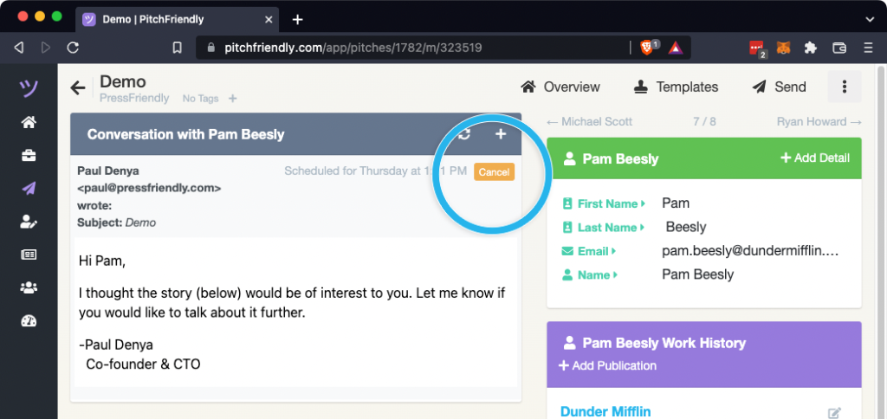Image resolution: width=887 pixels, height=419 pixels.
Task: Click the email value pam.beesly@dundermifflin
Action: pyautogui.click(x=750, y=251)
